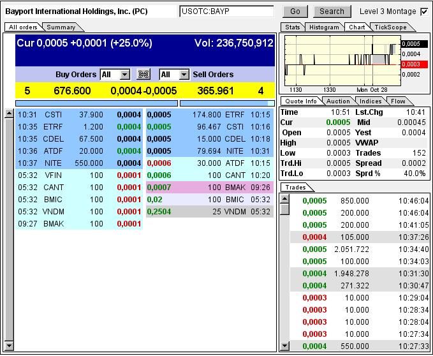Click the intraday price chart

(x=342, y=61)
